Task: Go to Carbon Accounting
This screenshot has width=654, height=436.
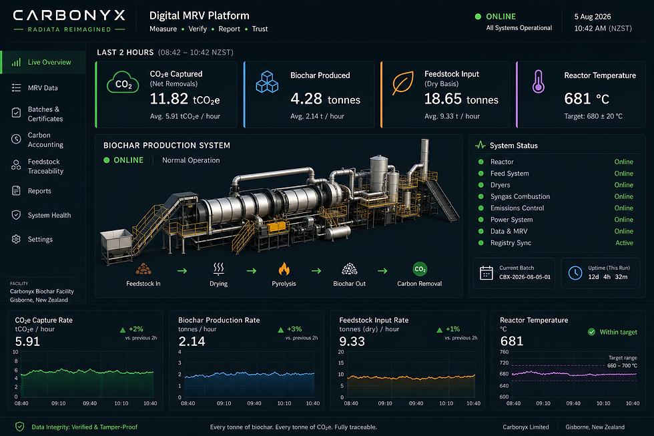Action: tap(43, 140)
